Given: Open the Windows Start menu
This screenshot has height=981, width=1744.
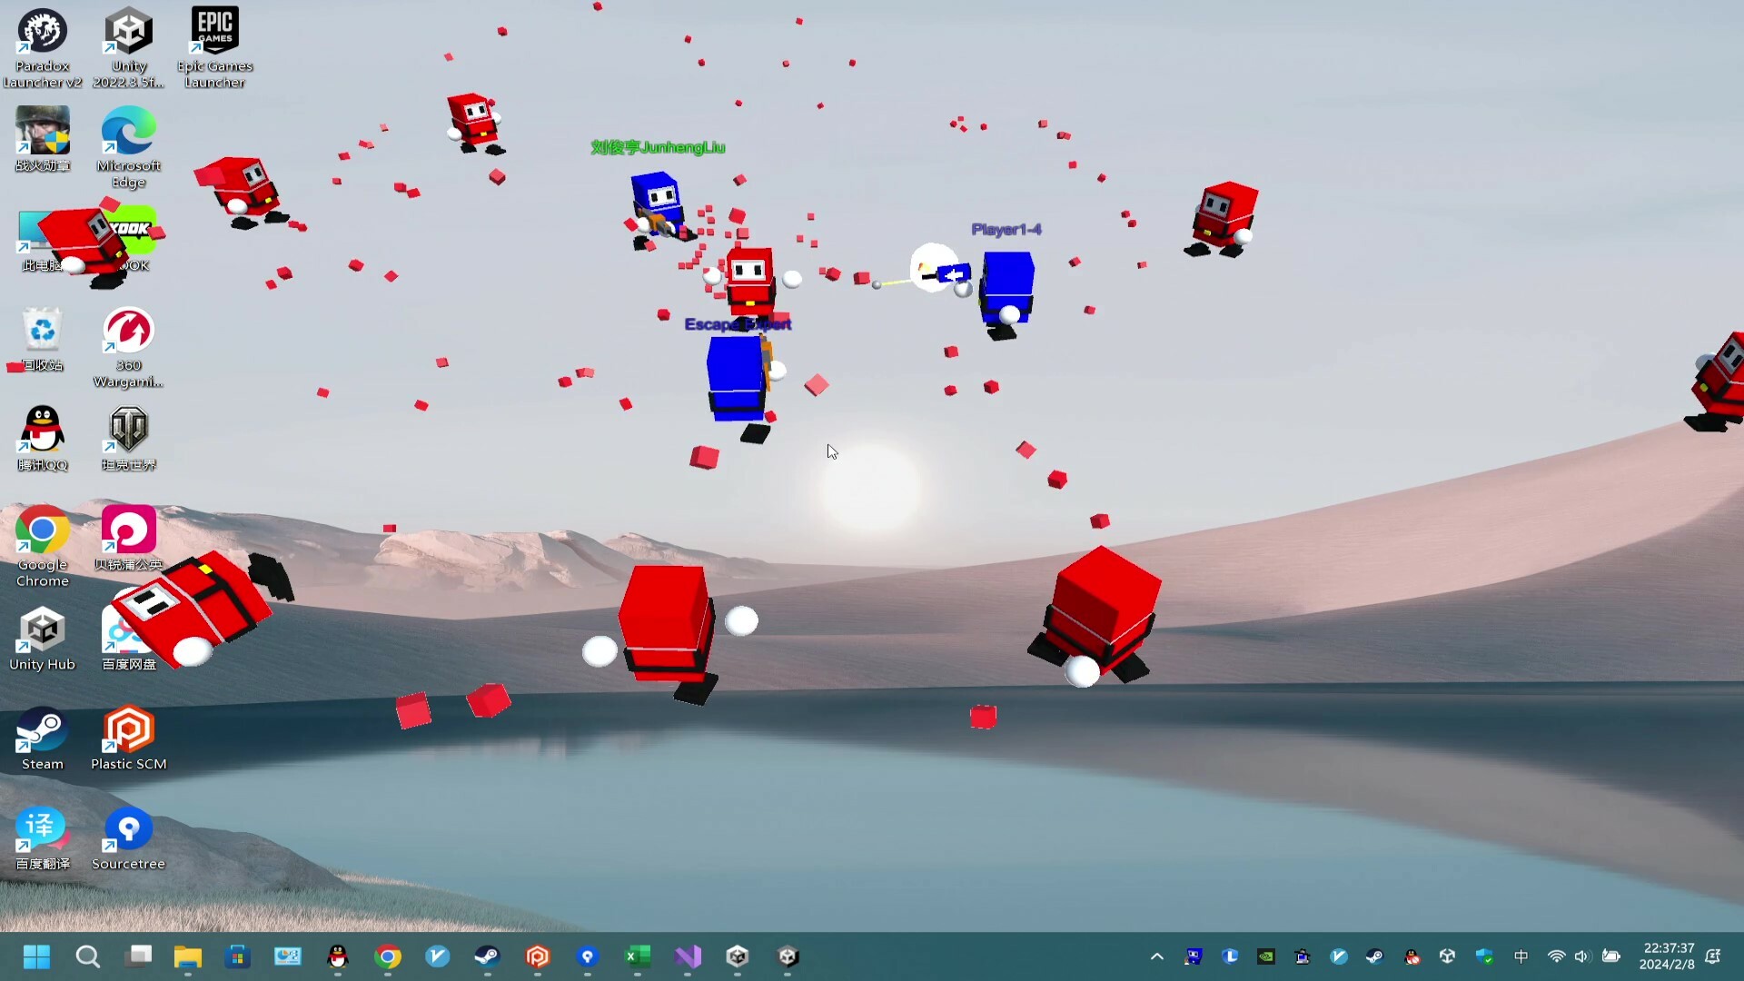Looking at the screenshot, I should pyautogui.click(x=36, y=956).
